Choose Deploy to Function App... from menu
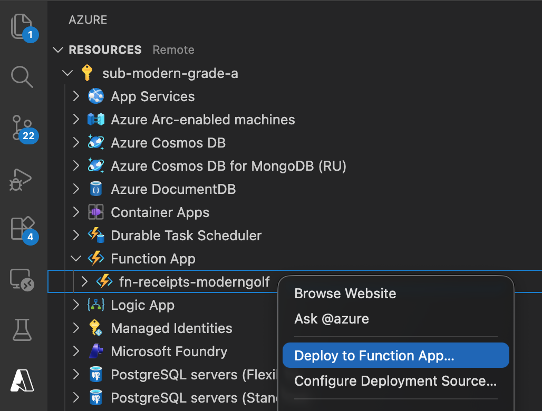This screenshot has height=411, width=542. 374,356
